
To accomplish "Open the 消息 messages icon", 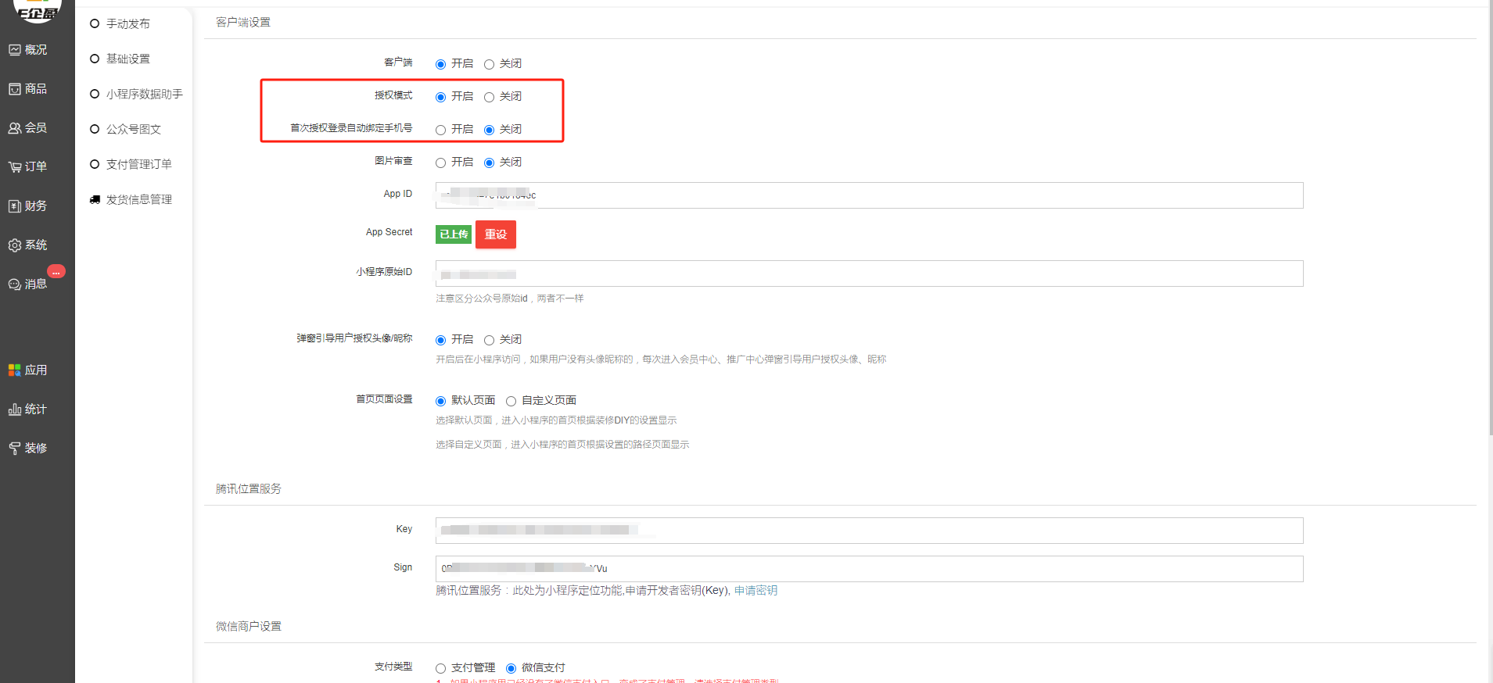I will pyautogui.click(x=15, y=284).
